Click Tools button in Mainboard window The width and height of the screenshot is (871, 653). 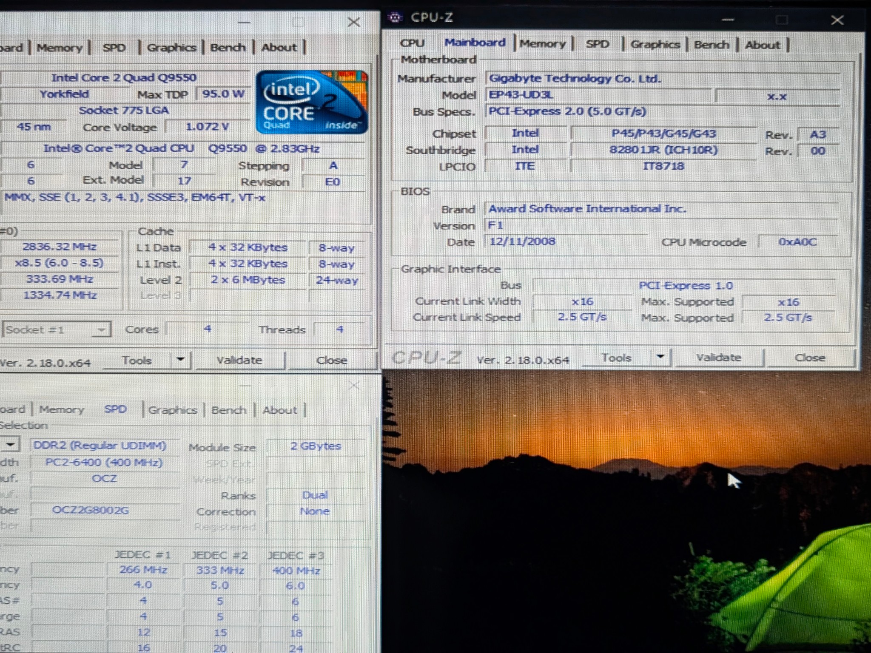pyautogui.click(x=616, y=358)
